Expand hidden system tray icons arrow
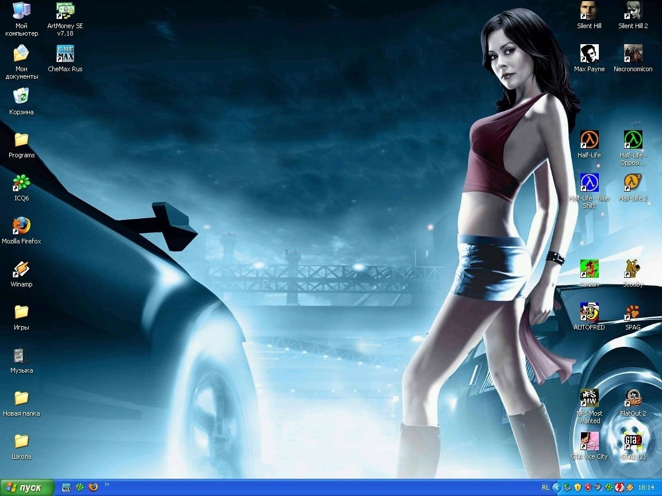662x496 pixels. pyautogui.click(x=556, y=487)
